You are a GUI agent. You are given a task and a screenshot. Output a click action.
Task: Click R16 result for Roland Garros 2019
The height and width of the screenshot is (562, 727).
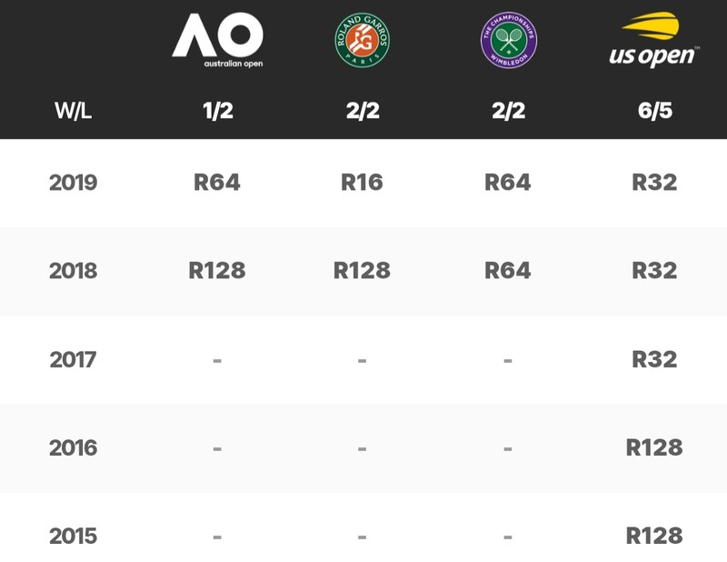coord(362,182)
